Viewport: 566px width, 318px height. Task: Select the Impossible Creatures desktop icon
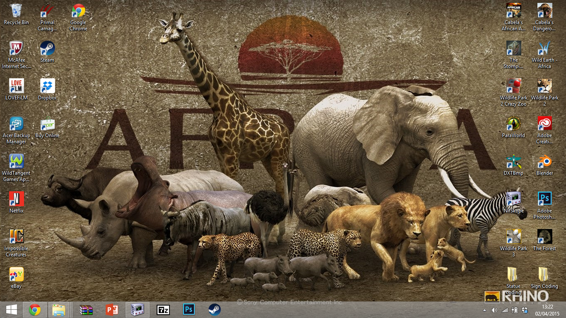16,237
